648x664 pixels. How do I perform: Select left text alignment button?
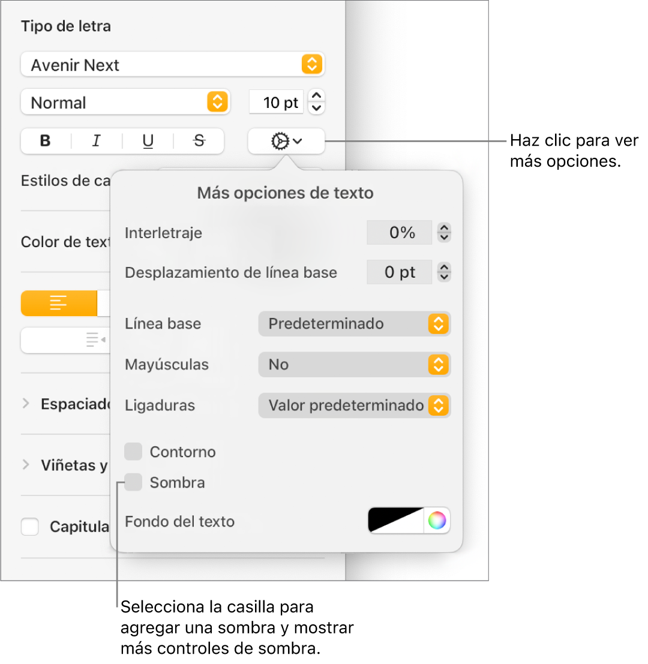coord(59,304)
